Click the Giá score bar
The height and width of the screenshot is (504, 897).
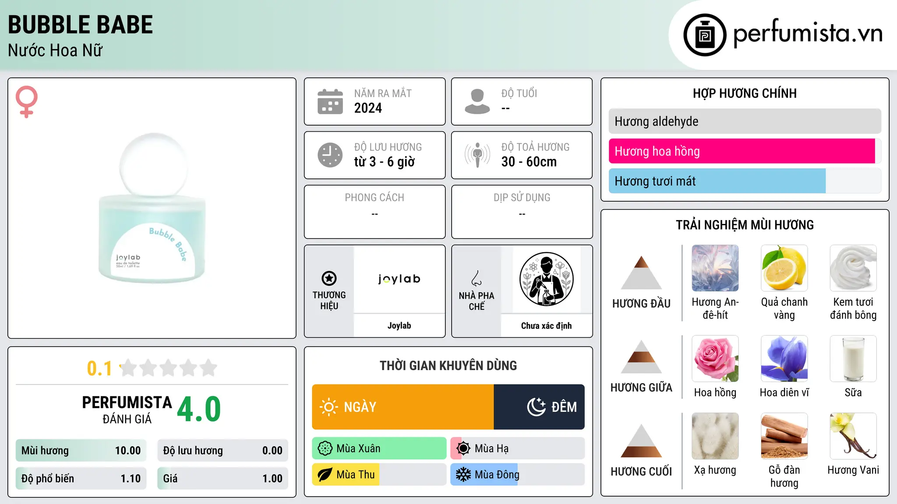pos(222,479)
